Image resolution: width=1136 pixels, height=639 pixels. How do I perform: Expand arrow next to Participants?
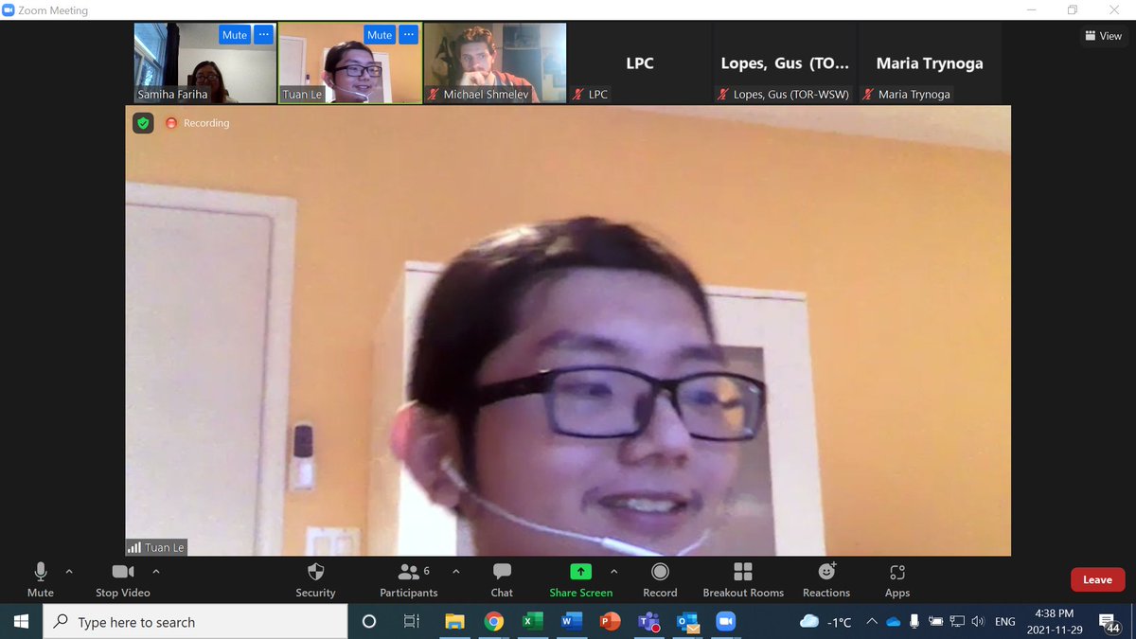click(456, 572)
